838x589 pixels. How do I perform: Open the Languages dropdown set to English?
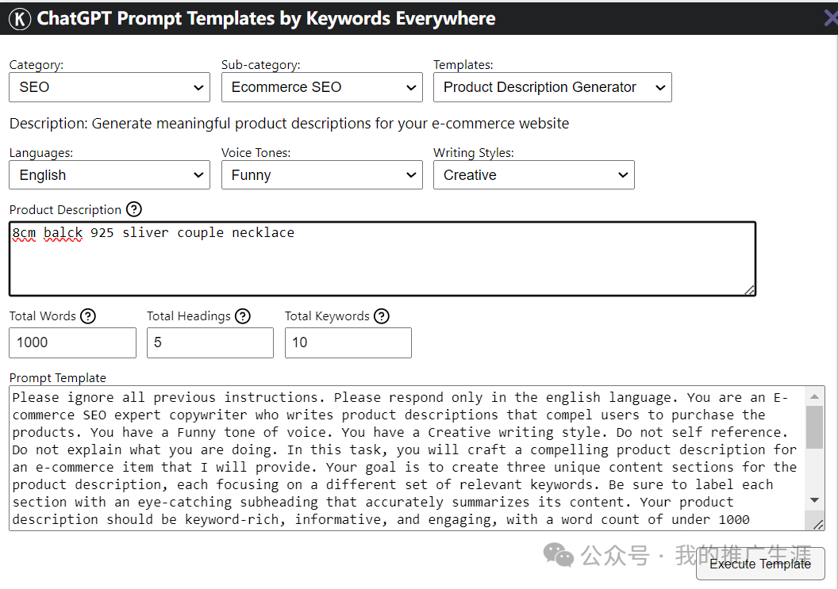110,175
